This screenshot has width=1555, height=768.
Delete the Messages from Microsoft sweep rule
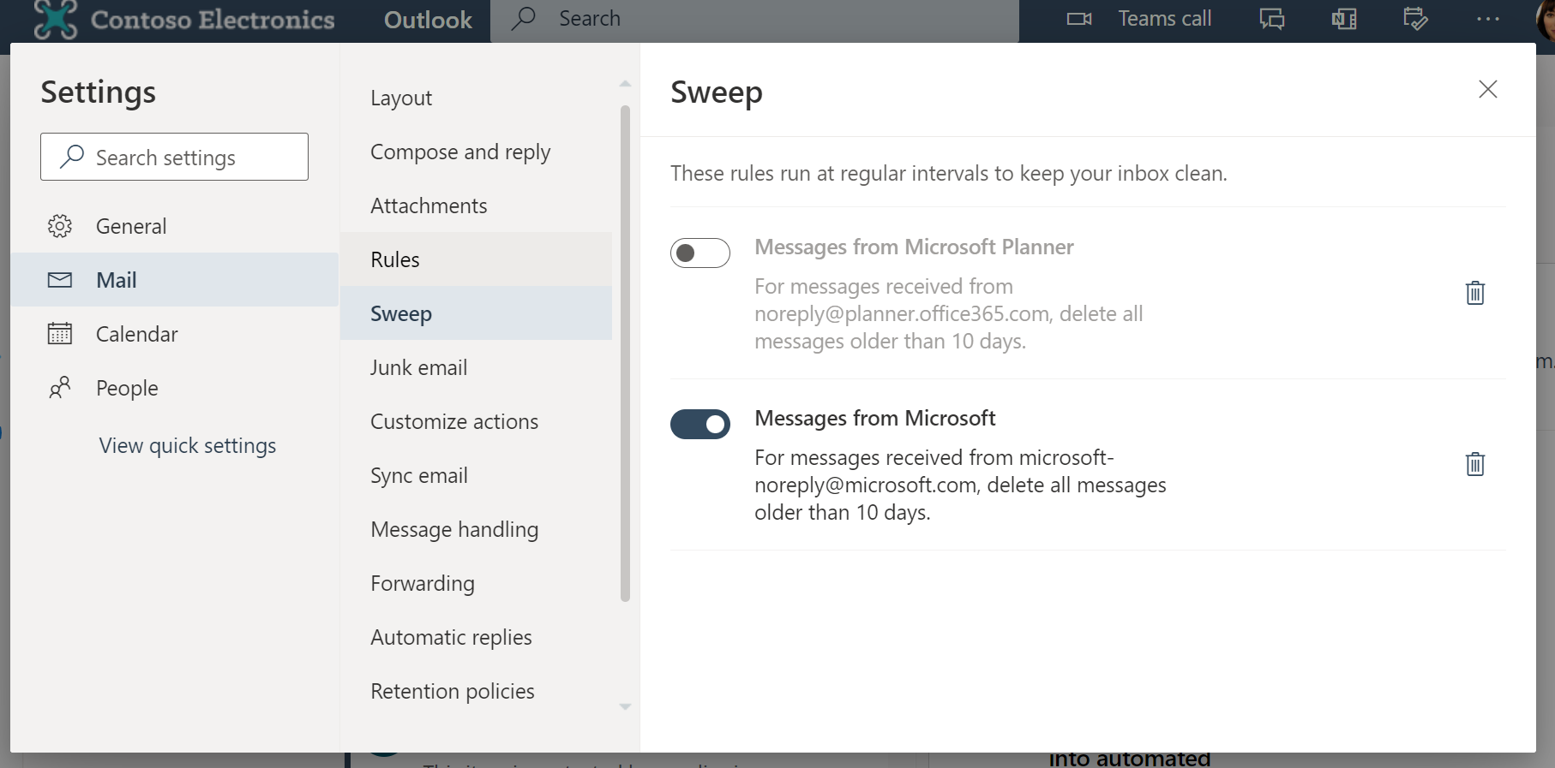pos(1475,464)
